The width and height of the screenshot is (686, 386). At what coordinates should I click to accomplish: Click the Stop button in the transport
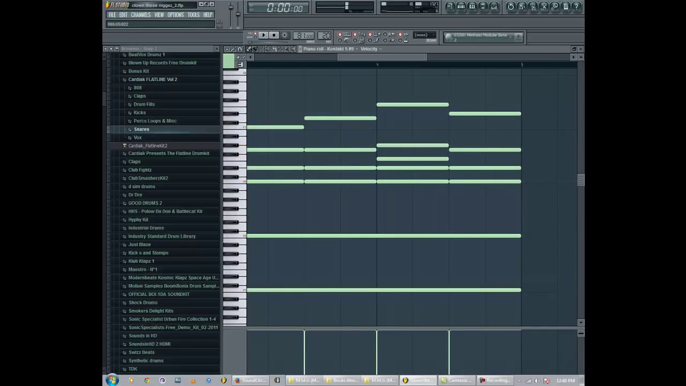pyautogui.click(x=274, y=35)
